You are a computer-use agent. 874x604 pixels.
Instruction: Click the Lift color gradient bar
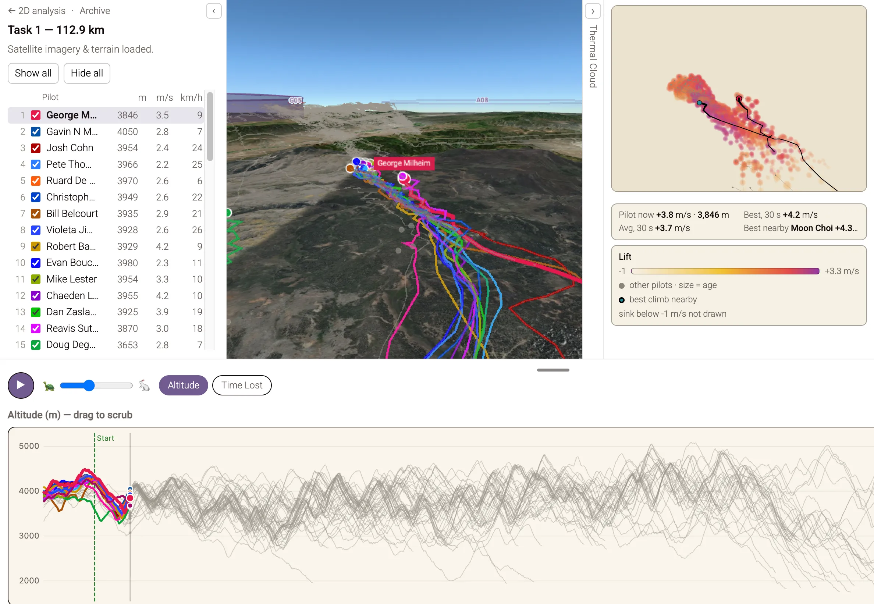[x=725, y=271]
